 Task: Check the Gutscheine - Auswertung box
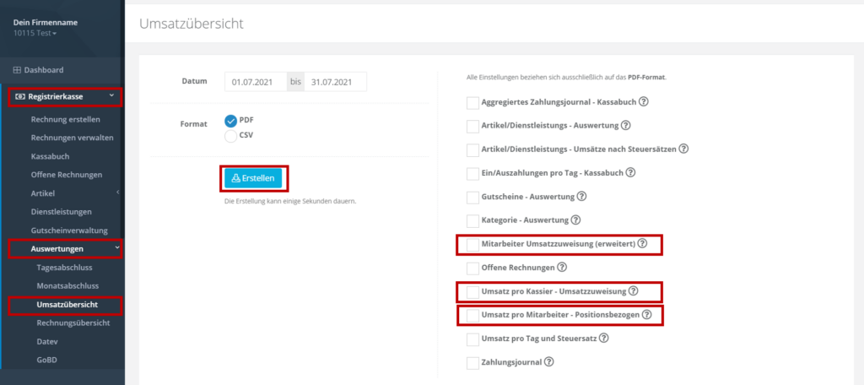click(x=472, y=198)
